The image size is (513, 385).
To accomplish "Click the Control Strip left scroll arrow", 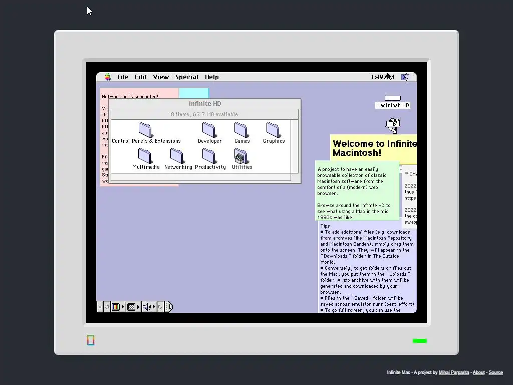I will click(107, 307).
